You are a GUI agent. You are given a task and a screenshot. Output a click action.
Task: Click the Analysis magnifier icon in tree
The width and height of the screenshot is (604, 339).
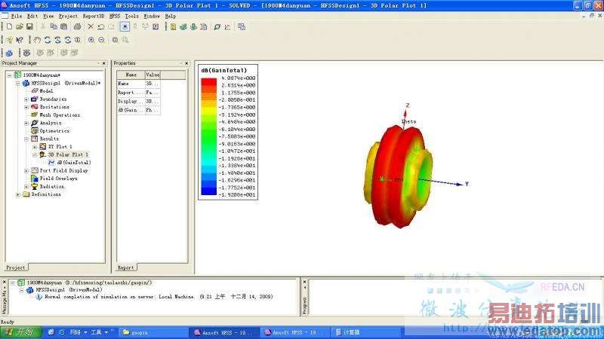click(x=34, y=123)
